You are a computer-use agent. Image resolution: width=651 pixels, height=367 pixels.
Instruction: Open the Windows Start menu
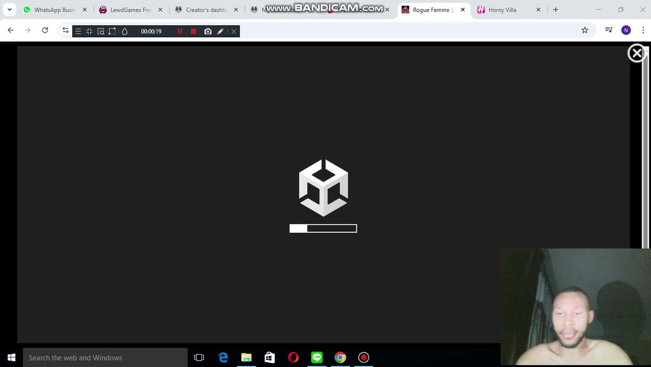pyautogui.click(x=11, y=358)
